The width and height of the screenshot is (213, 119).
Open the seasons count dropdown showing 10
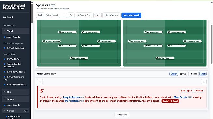click(x=97, y=15)
